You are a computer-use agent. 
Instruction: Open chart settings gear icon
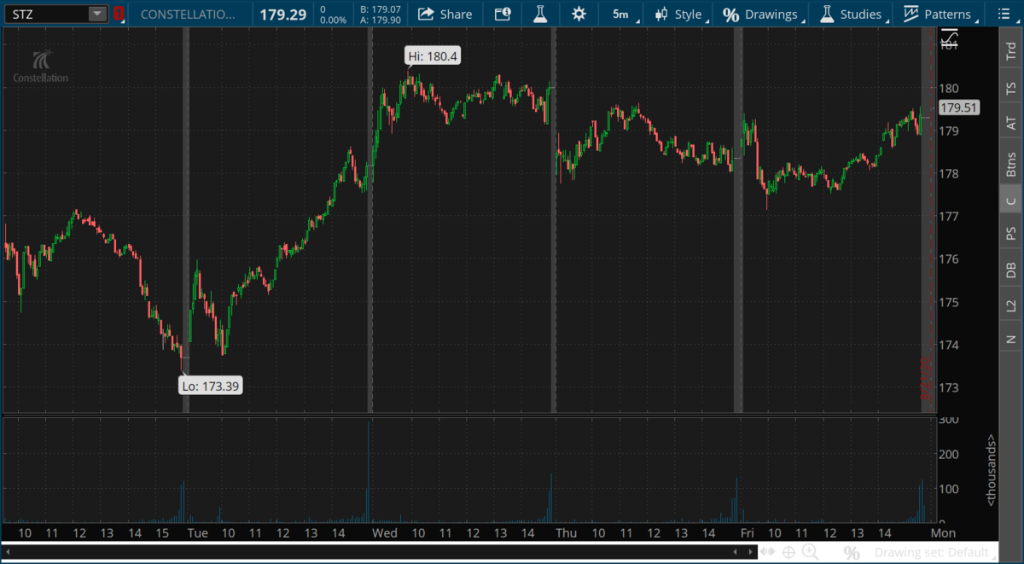tap(579, 14)
